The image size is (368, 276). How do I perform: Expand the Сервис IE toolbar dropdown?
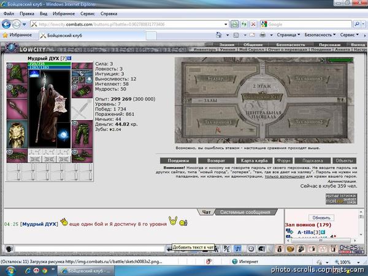[350, 35]
